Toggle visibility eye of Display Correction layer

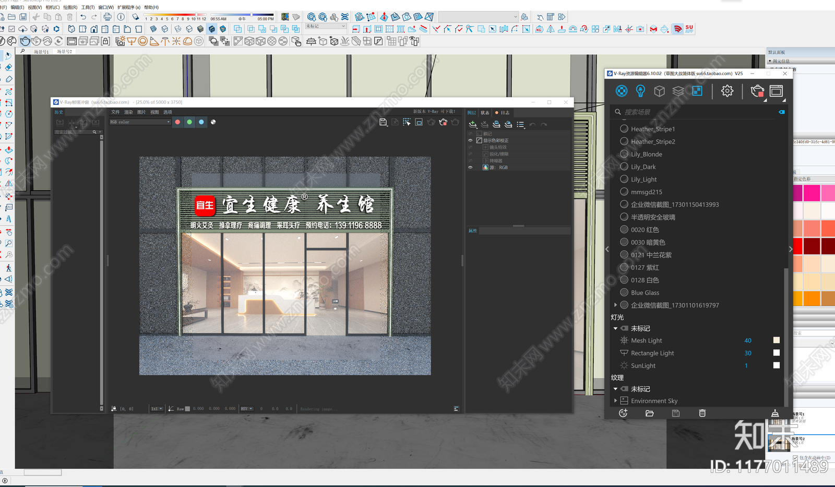pyautogui.click(x=470, y=140)
